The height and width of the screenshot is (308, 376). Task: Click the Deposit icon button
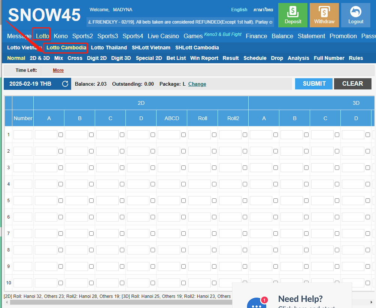coord(292,15)
